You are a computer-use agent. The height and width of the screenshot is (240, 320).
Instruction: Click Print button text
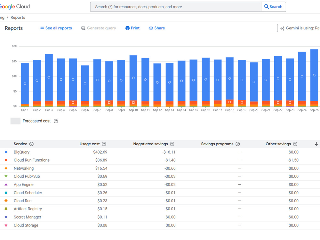tap(135, 28)
